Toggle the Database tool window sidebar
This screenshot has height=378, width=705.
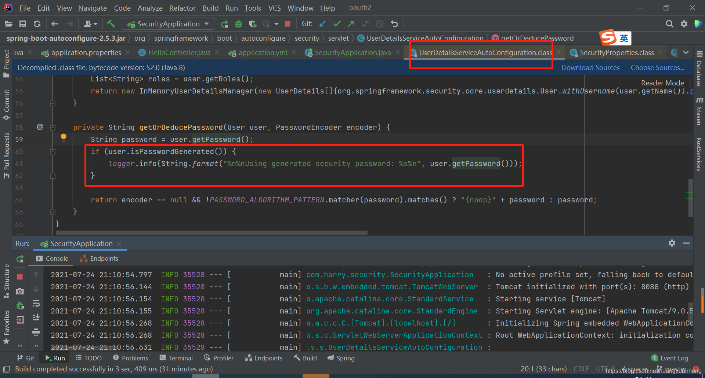tap(699, 69)
